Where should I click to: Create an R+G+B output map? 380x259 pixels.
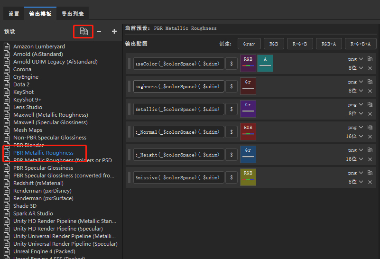click(300, 44)
